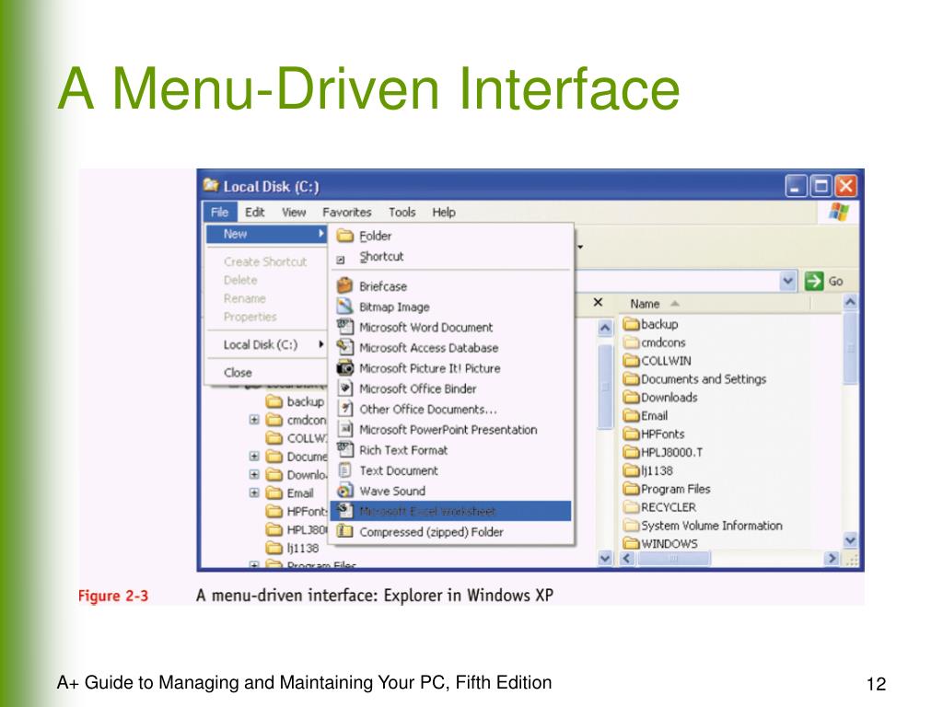This screenshot has height=707, width=943.
Task: Select the Briefcase icon
Action: point(344,285)
